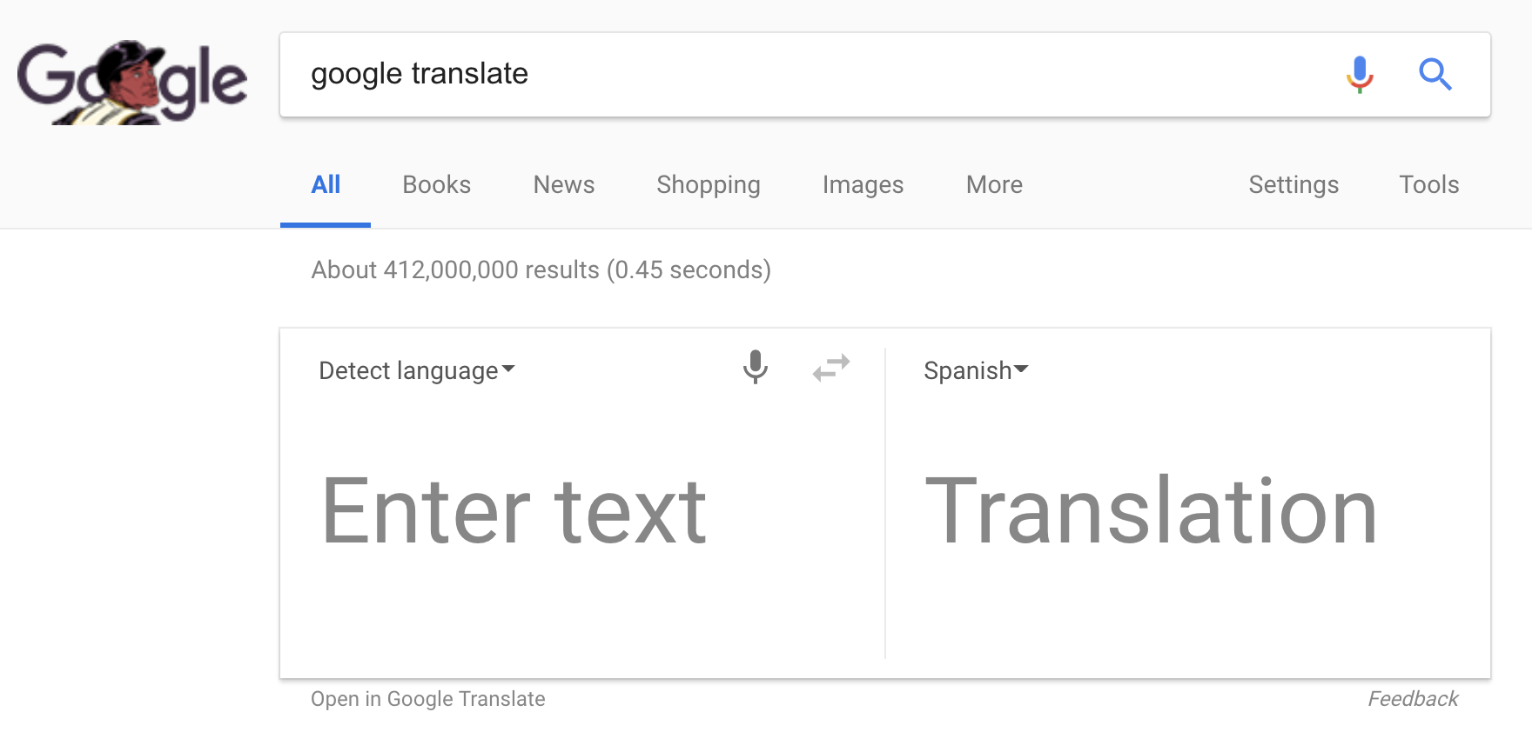Click the translate widget microphone icon
The image size is (1532, 732).
point(755,368)
